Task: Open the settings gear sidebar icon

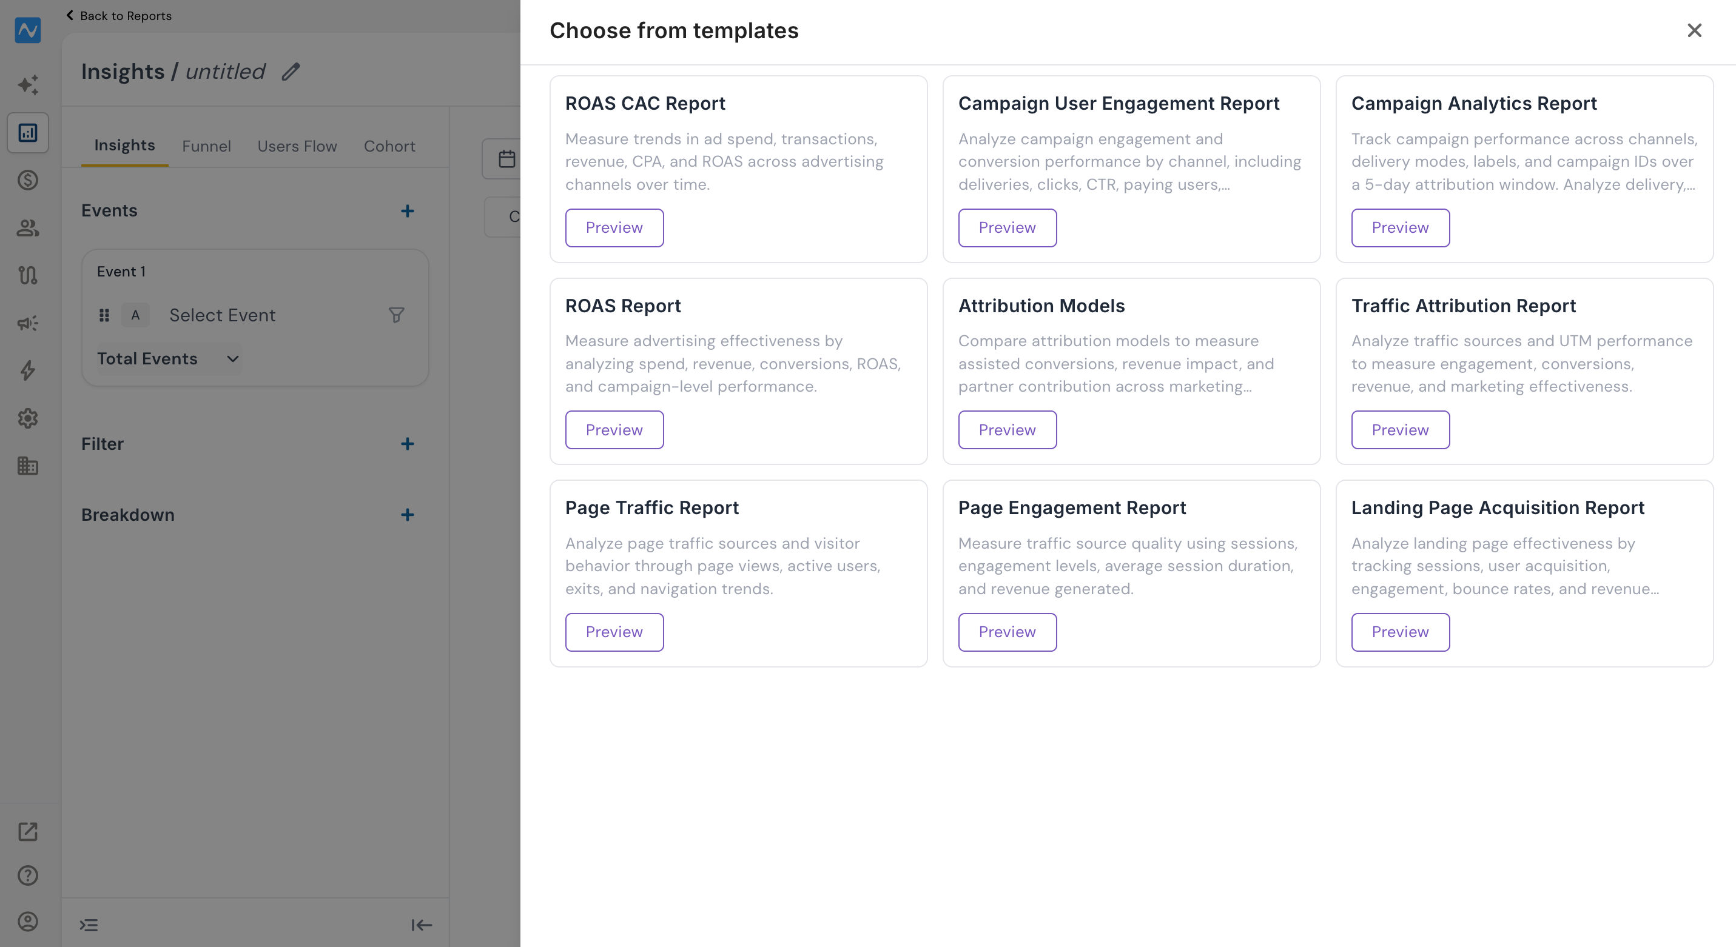Action: pos(28,418)
